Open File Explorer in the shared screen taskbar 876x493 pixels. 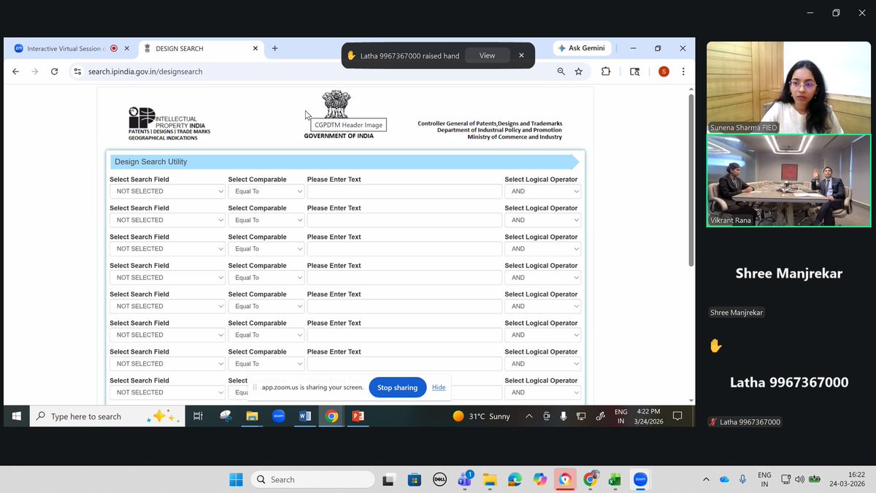pyautogui.click(x=252, y=416)
